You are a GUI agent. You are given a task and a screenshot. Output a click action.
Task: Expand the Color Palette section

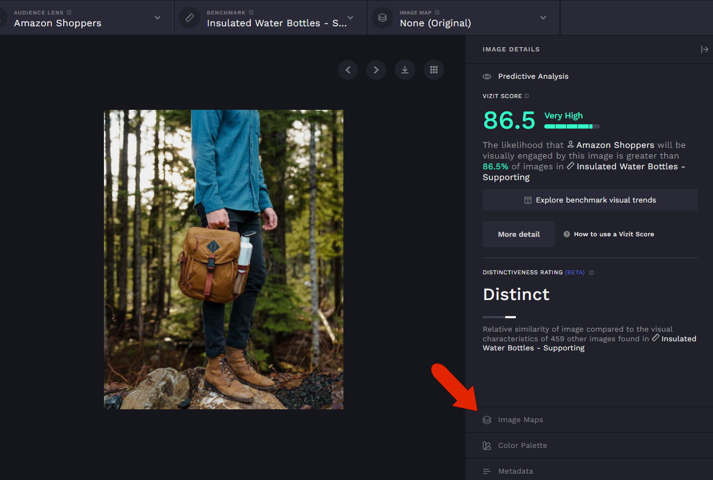coord(522,446)
